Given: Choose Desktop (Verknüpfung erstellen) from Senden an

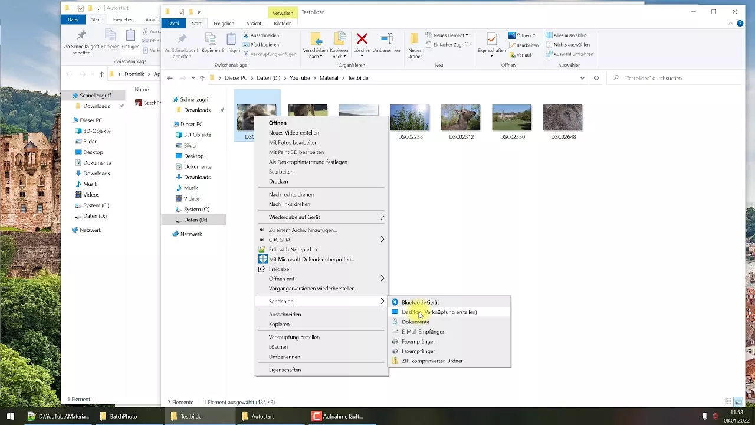Looking at the screenshot, I should (439, 312).
